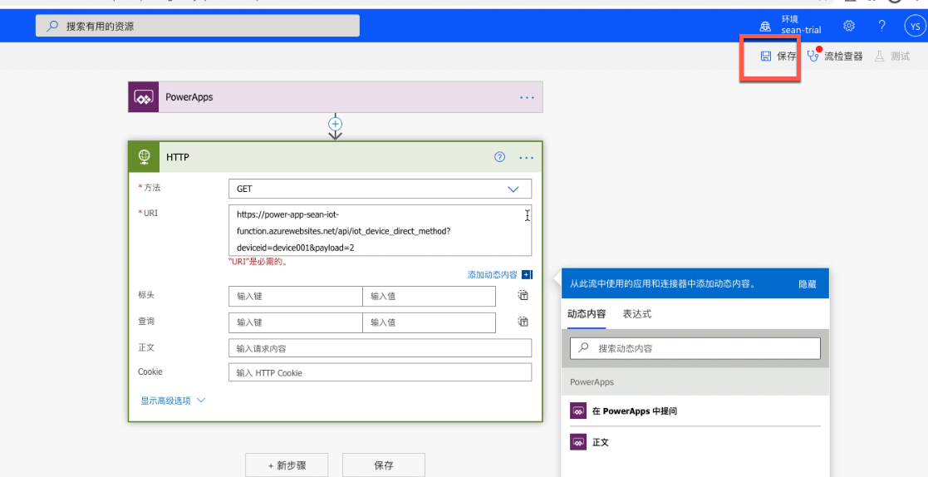Click the blue plus icon beside 添加动态内容
The height and width of the screenshot is (477, 928).
[x=527, y=274]
